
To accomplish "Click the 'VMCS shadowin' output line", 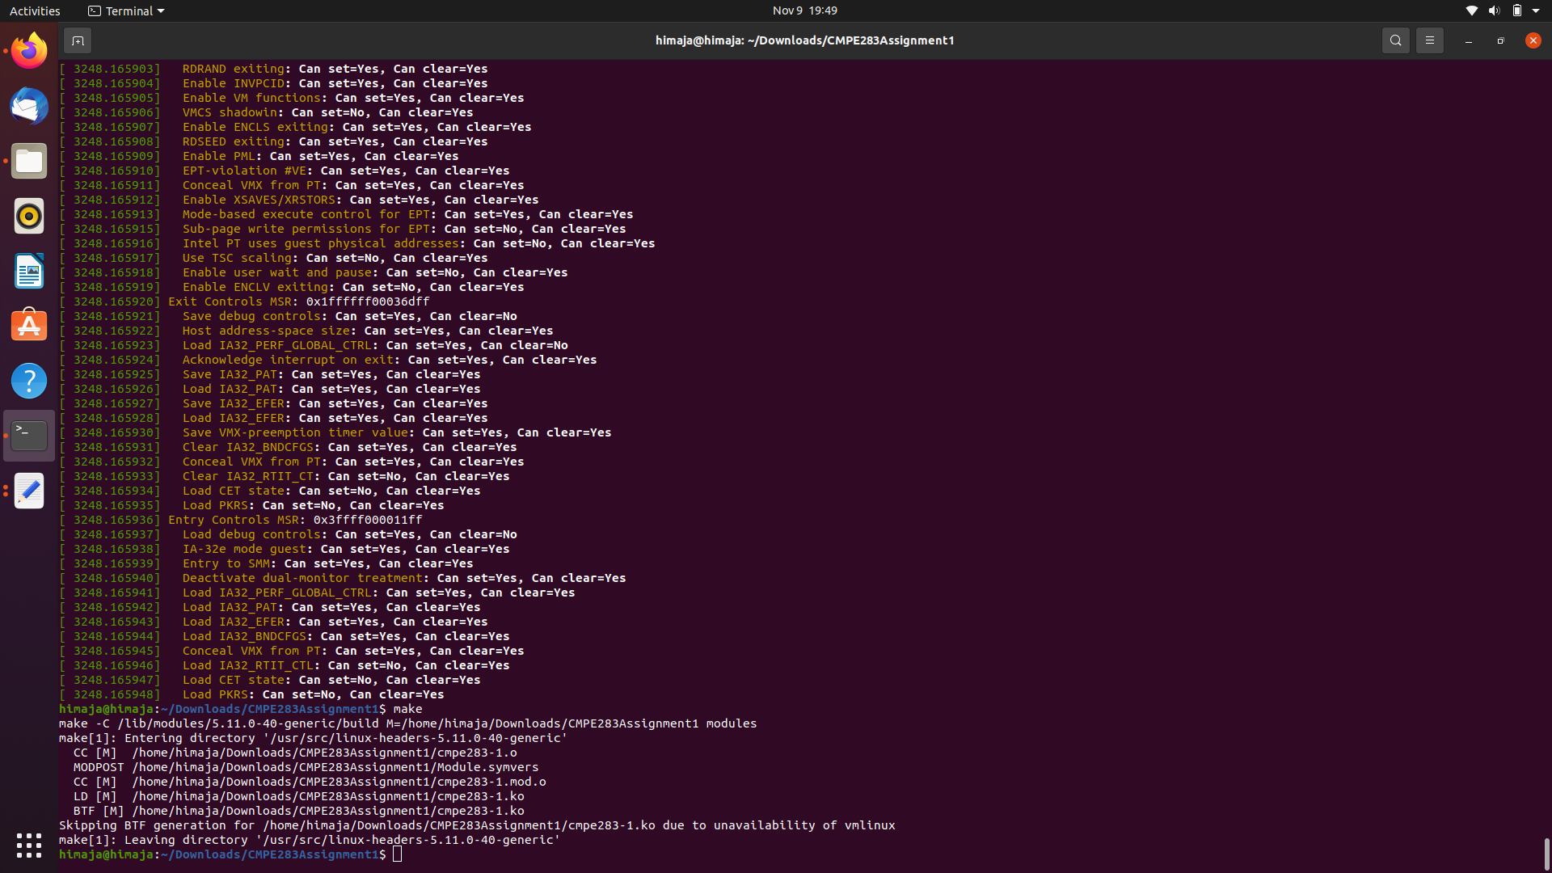I will pos(266,112).
